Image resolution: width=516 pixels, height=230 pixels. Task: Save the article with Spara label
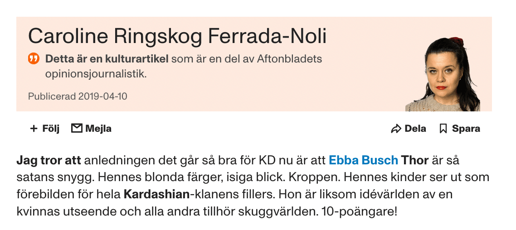click(466, 129)
